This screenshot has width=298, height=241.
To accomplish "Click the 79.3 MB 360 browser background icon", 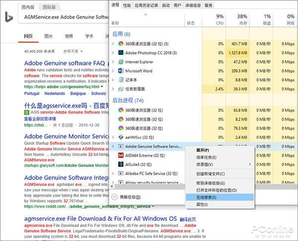I will pos(121,128).
